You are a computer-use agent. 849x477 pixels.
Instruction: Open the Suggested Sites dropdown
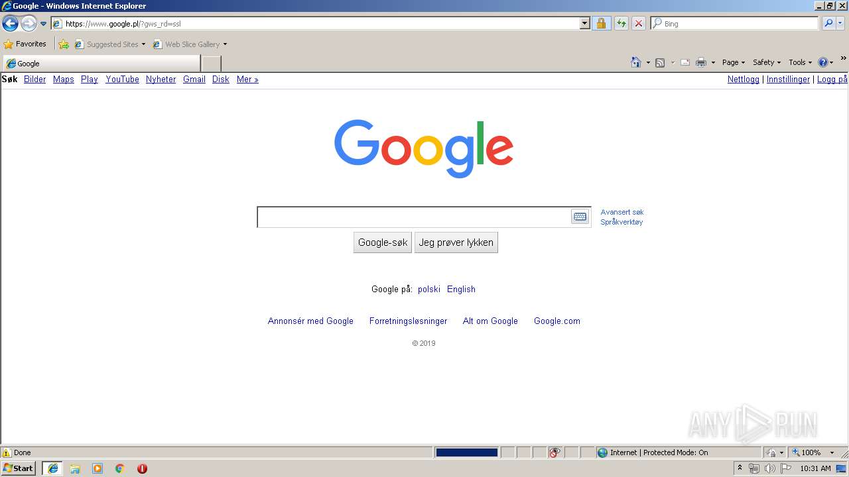[x=110, y=44]
